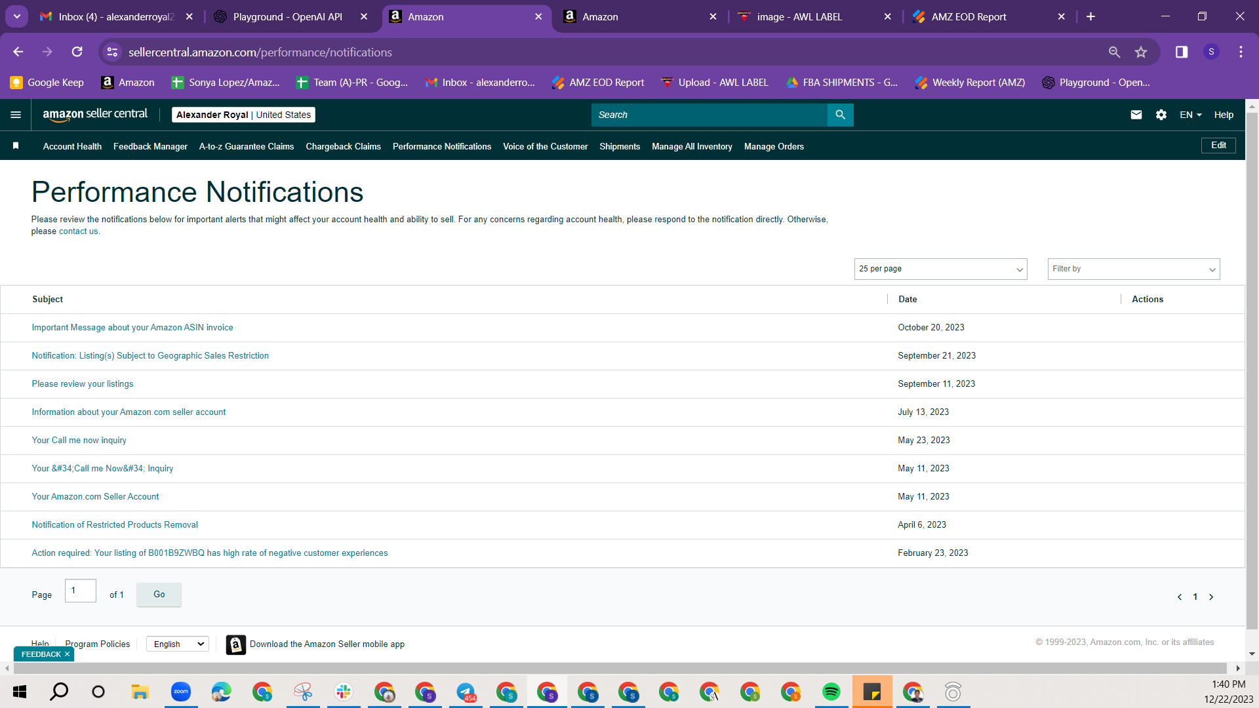This screenshot has width=1259, height=708.
Task: Click the amazon seller central logo
Action: (95, 115)
